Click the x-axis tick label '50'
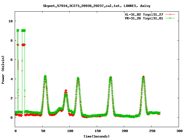185x139 pixels. tap(43, 131)
